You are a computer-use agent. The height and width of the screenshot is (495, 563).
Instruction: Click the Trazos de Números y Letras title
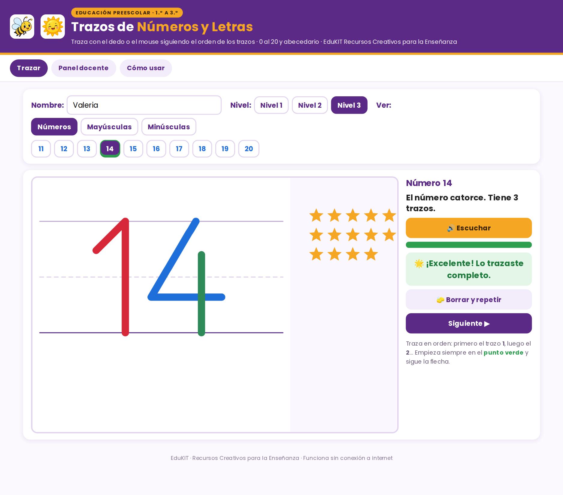pyautogui.click(x=162, y=27)
